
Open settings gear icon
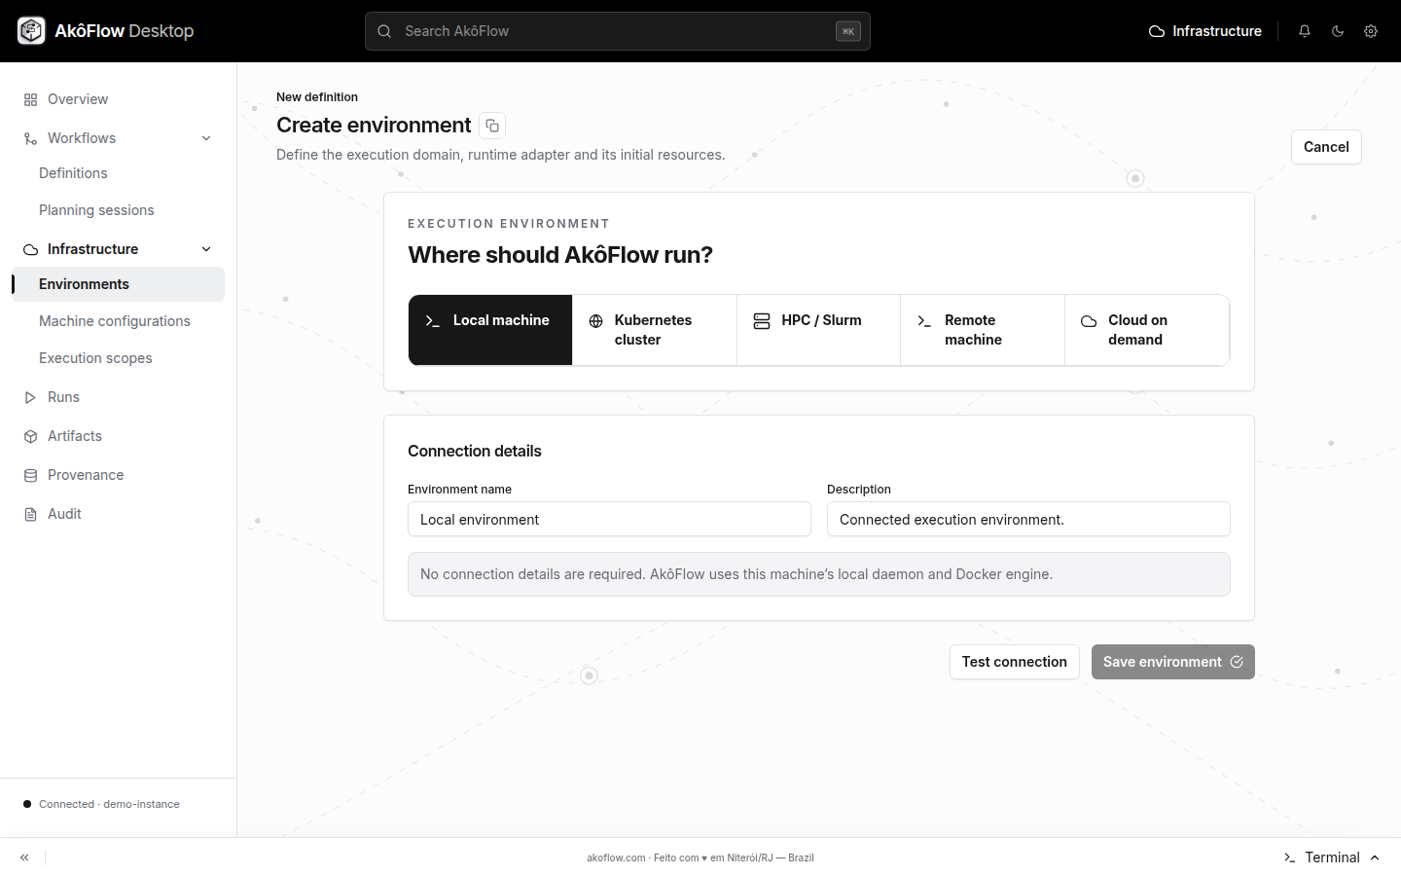[1371, 31]
